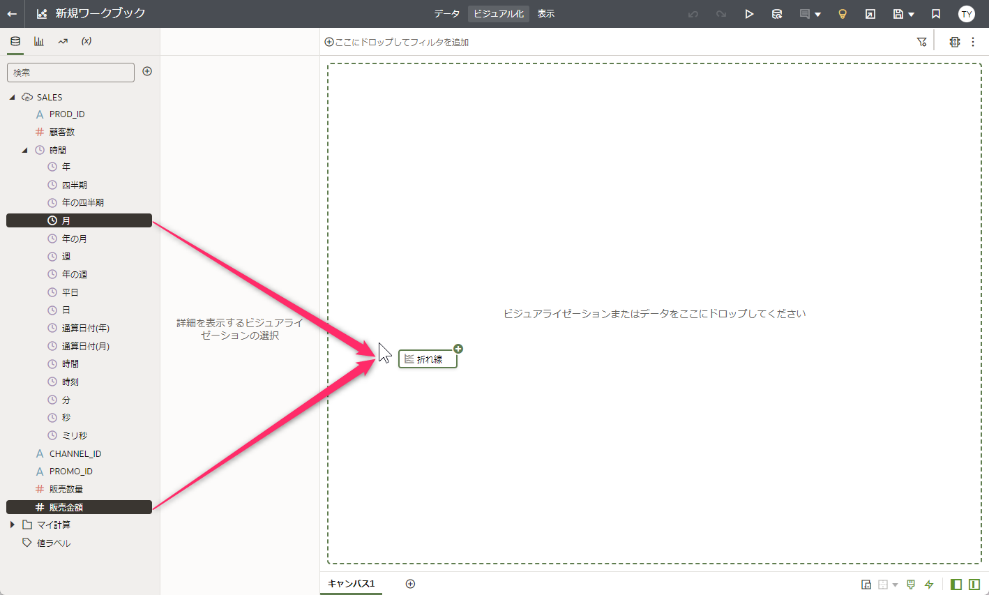Image resolution: width=989 pixels, height=595 pixels.
Task: Collapse the 時間 folder
Action: 24,151
